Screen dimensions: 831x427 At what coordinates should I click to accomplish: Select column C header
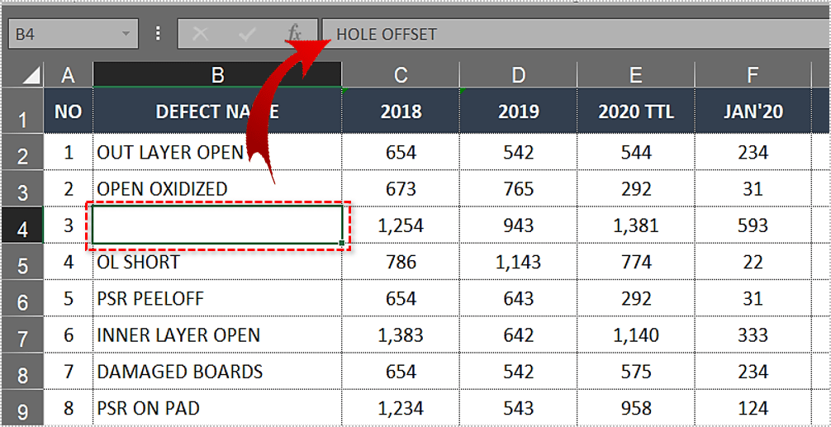(401, 75)
